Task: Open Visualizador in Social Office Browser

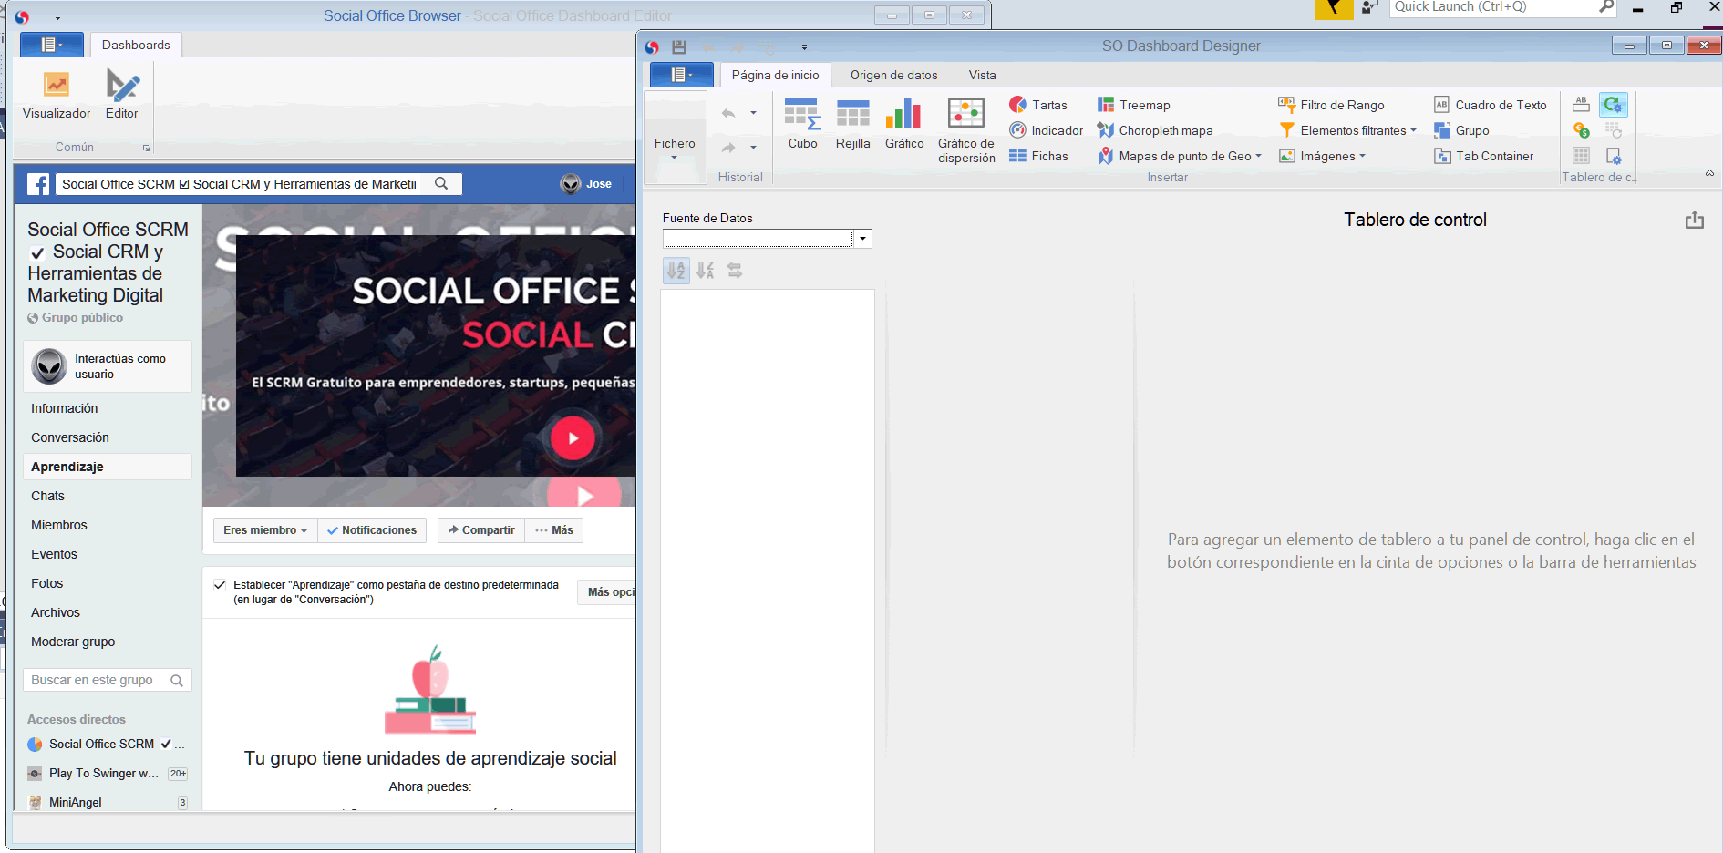Action: 57,94
